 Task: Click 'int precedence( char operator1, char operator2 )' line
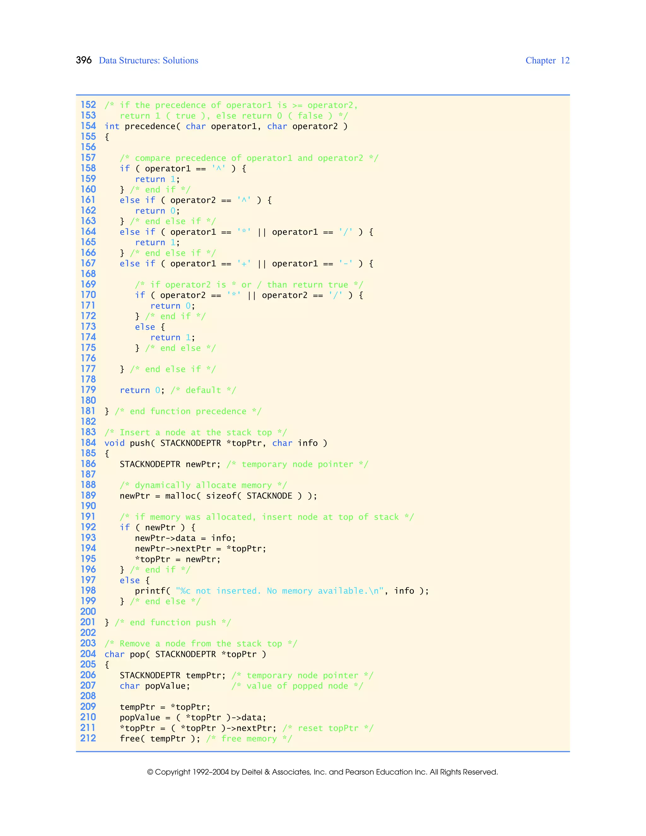[226, 126]
